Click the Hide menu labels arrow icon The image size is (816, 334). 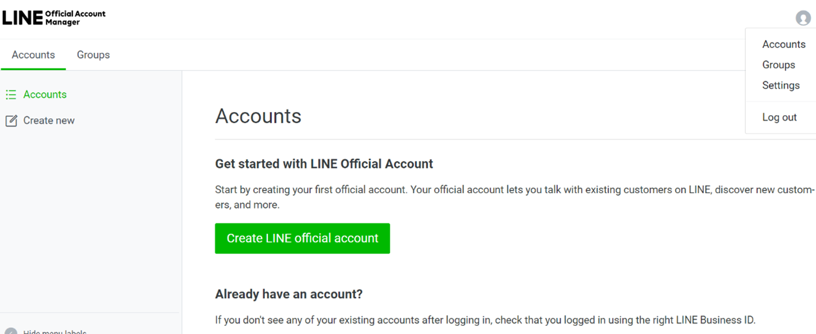10,332
